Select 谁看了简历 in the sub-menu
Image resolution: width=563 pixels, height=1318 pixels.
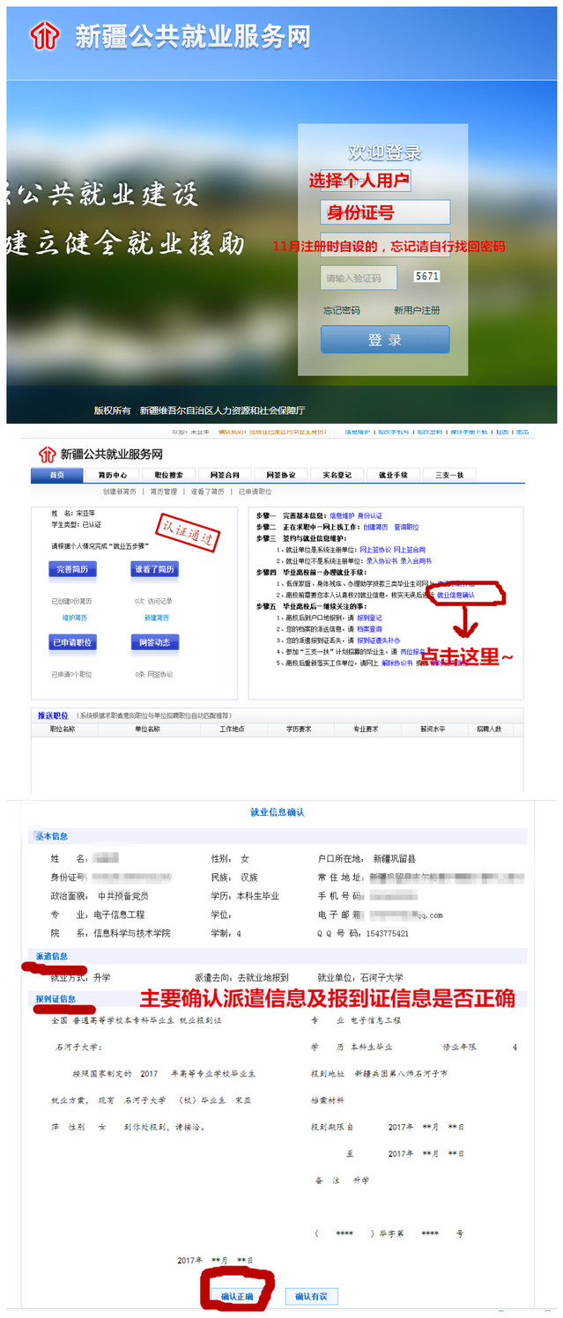point(208,492)
